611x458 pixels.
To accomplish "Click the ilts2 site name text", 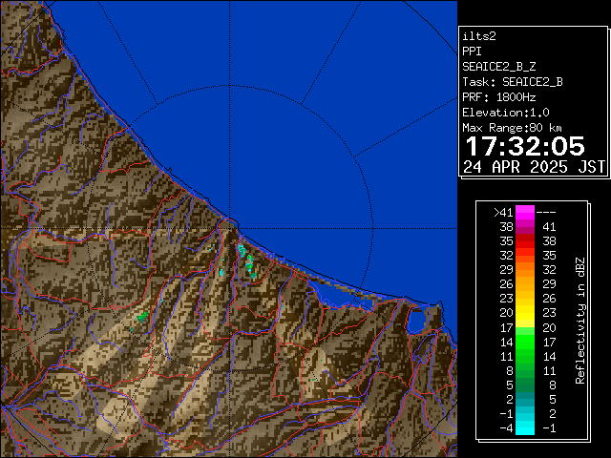I will tap(479, 36).
